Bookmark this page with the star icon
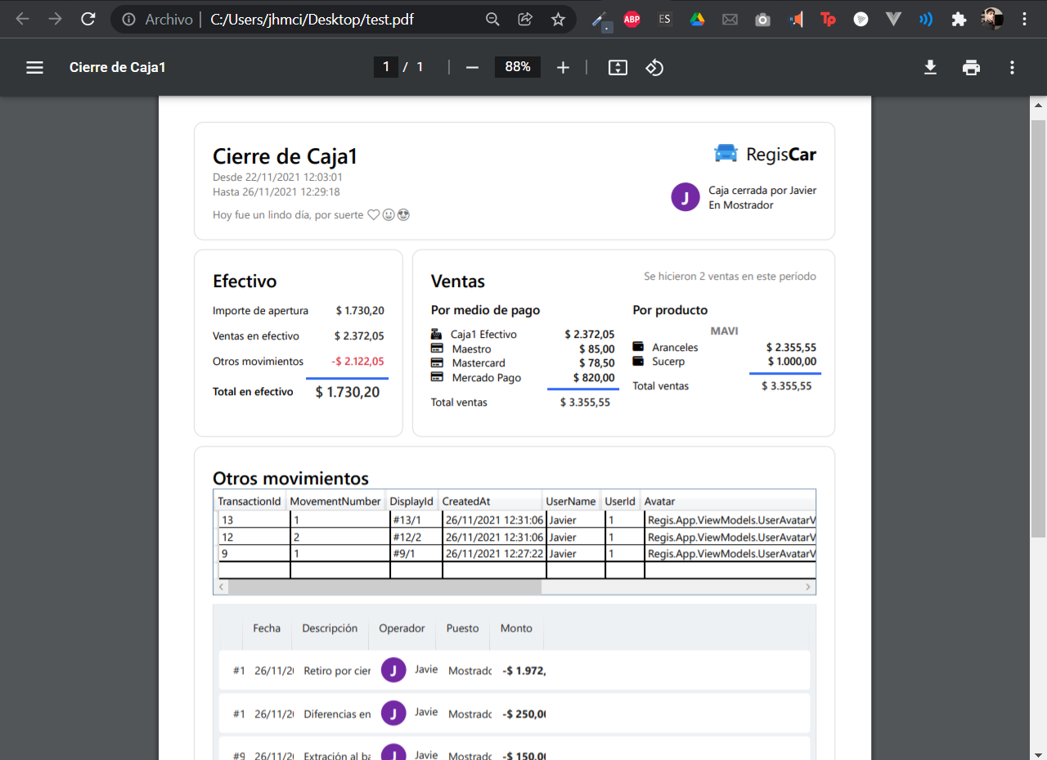The image size is (1047, 760). click(558, 19)
